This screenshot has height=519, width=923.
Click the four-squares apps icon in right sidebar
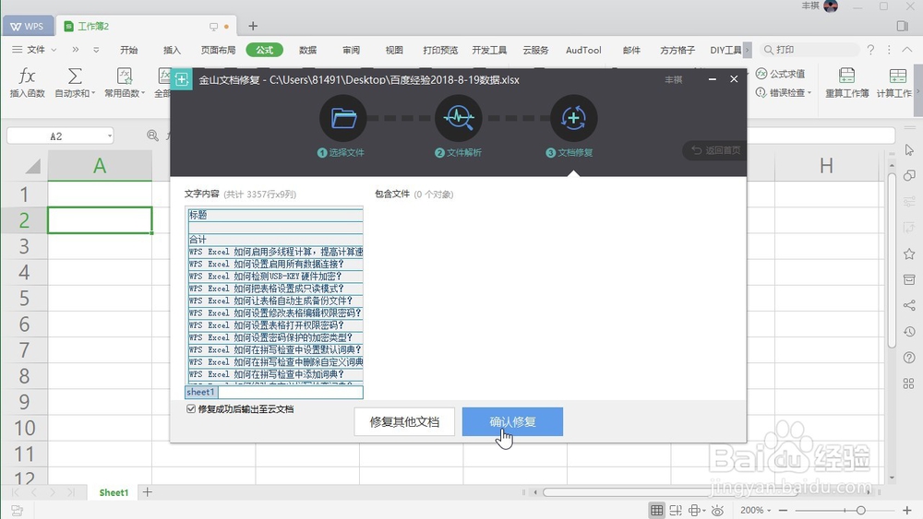point(909,383)
